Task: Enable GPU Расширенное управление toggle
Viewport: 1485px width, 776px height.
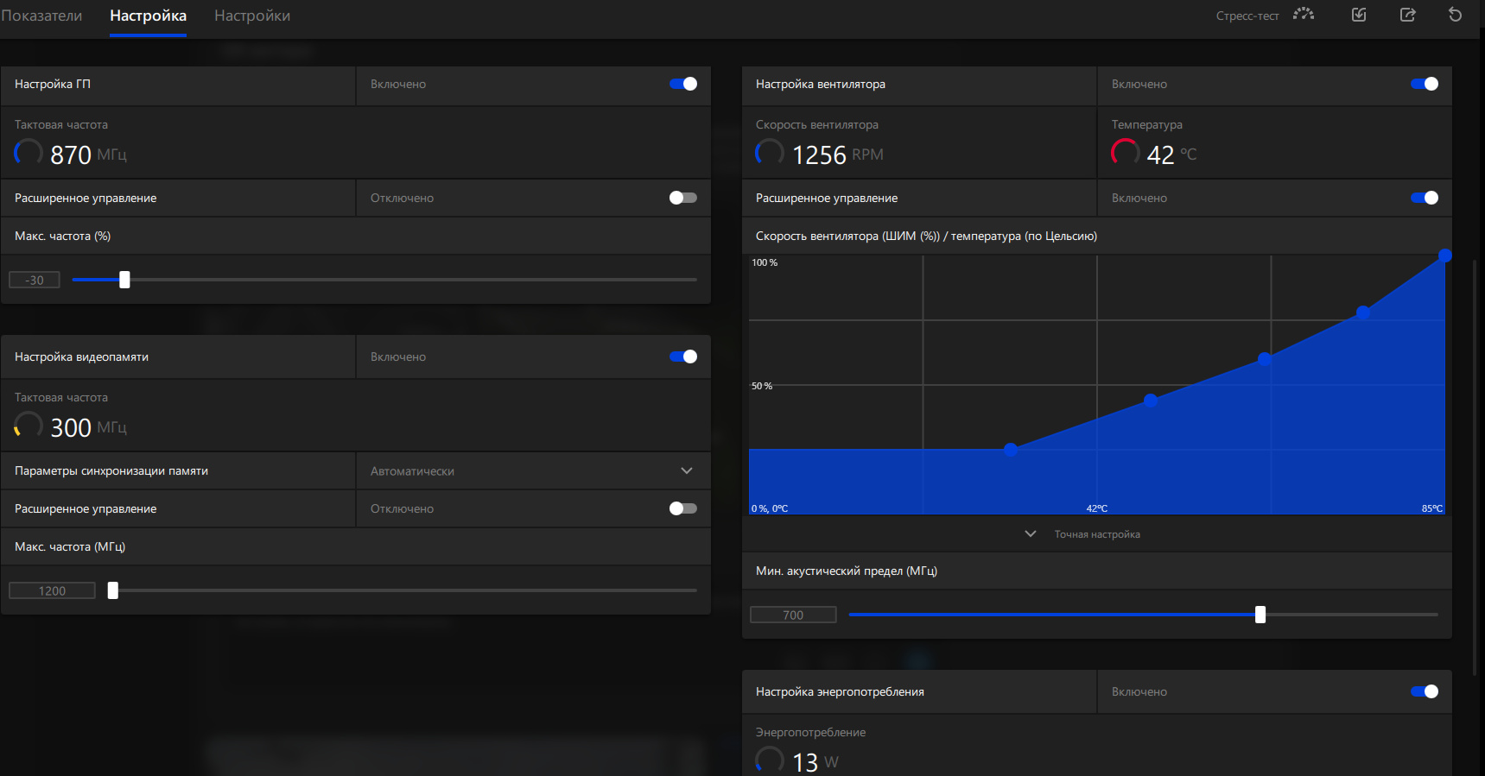Action: click(683, 198)
